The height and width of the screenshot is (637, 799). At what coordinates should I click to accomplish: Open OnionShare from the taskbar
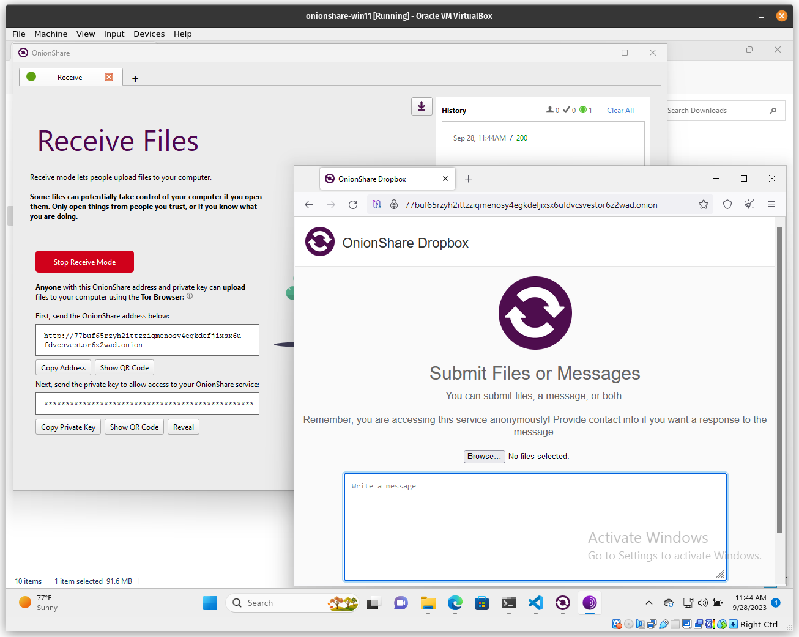point(562,603)
